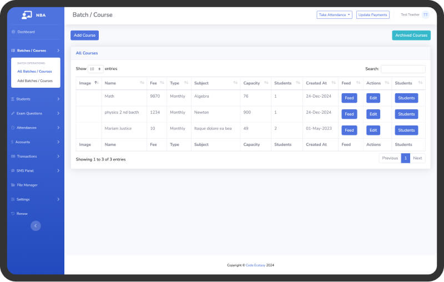The image size is (444, 282).
Task: Open Dashboard from the sidebar
Action: (26, 32)
